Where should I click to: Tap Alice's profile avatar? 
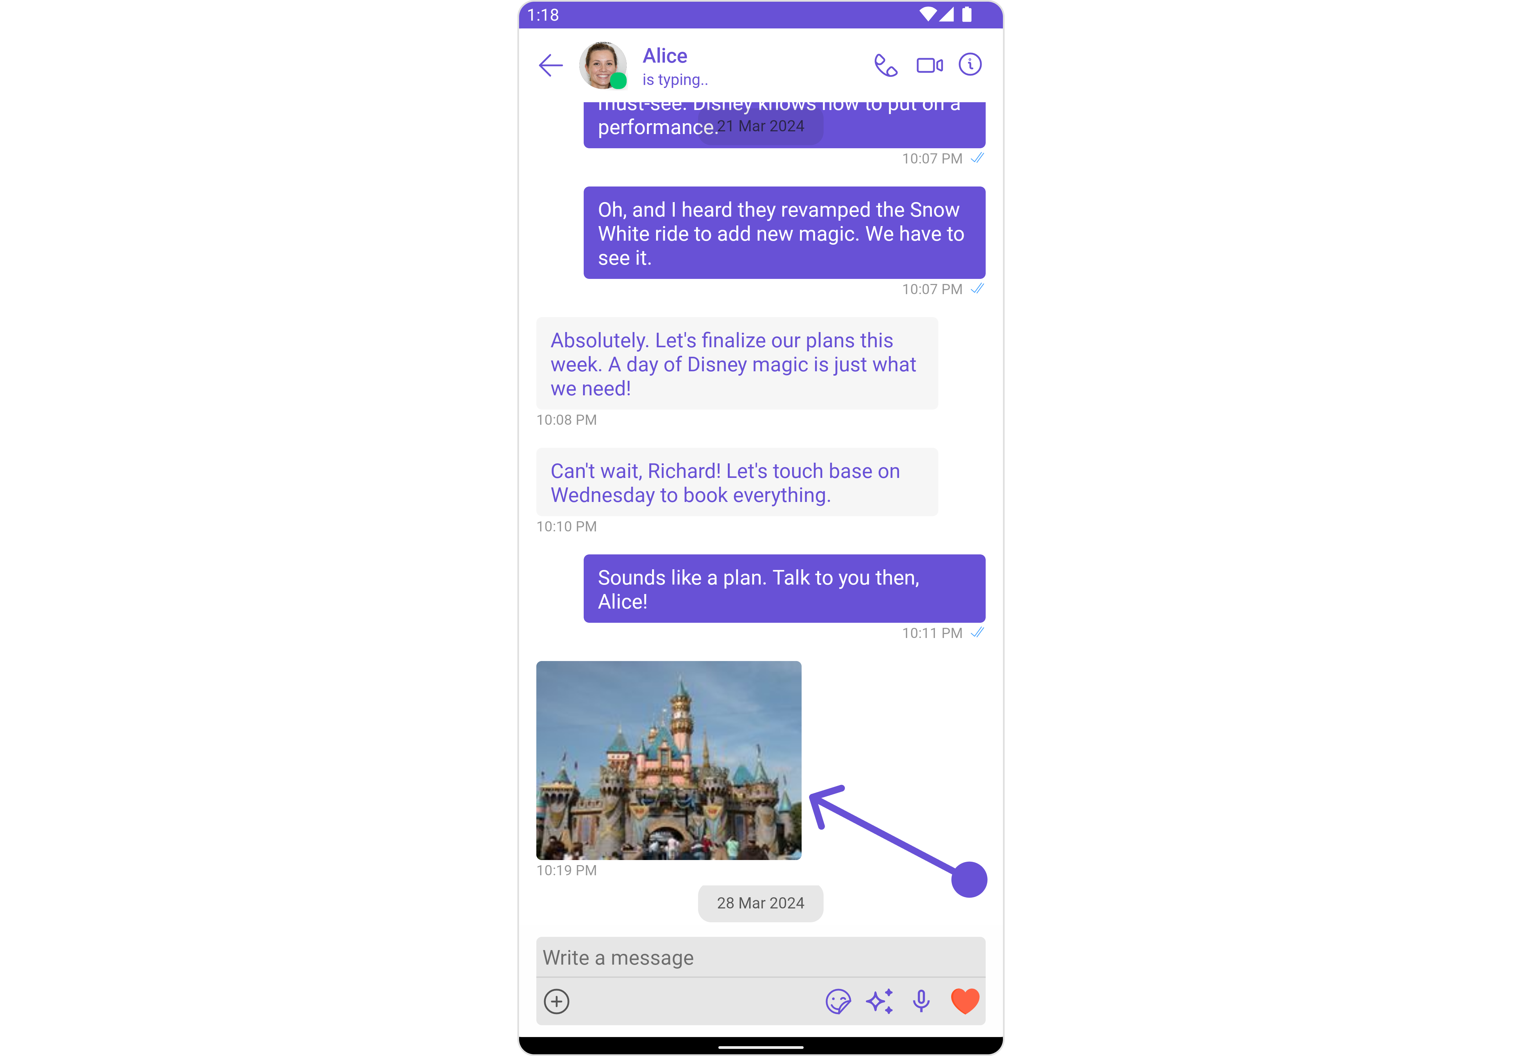603,65
